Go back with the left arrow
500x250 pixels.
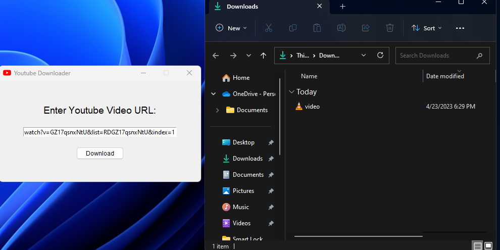tap(216, 56)
